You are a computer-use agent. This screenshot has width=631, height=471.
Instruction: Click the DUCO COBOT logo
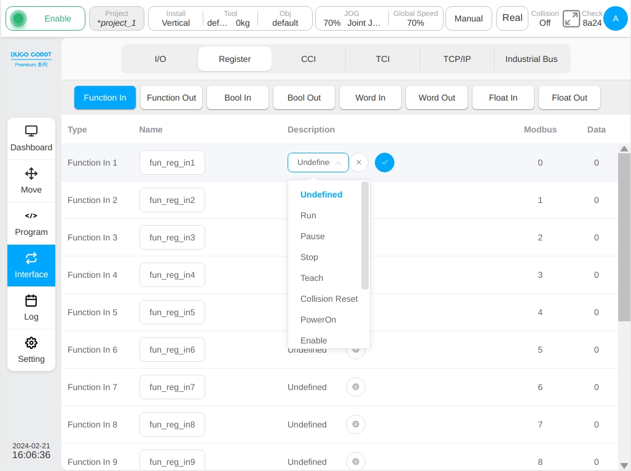pos(31,59)
